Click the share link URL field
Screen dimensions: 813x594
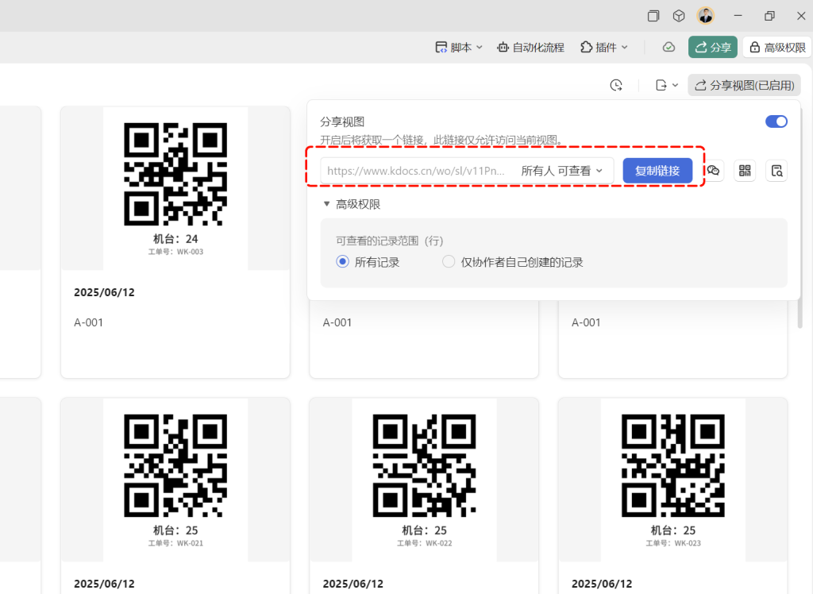[416, 171]
